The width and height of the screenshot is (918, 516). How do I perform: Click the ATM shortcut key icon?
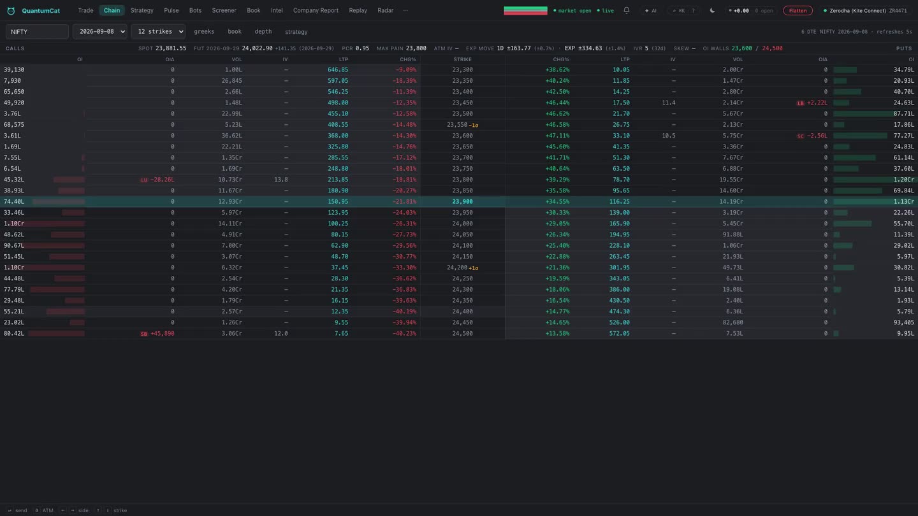[x=36, y=510]
